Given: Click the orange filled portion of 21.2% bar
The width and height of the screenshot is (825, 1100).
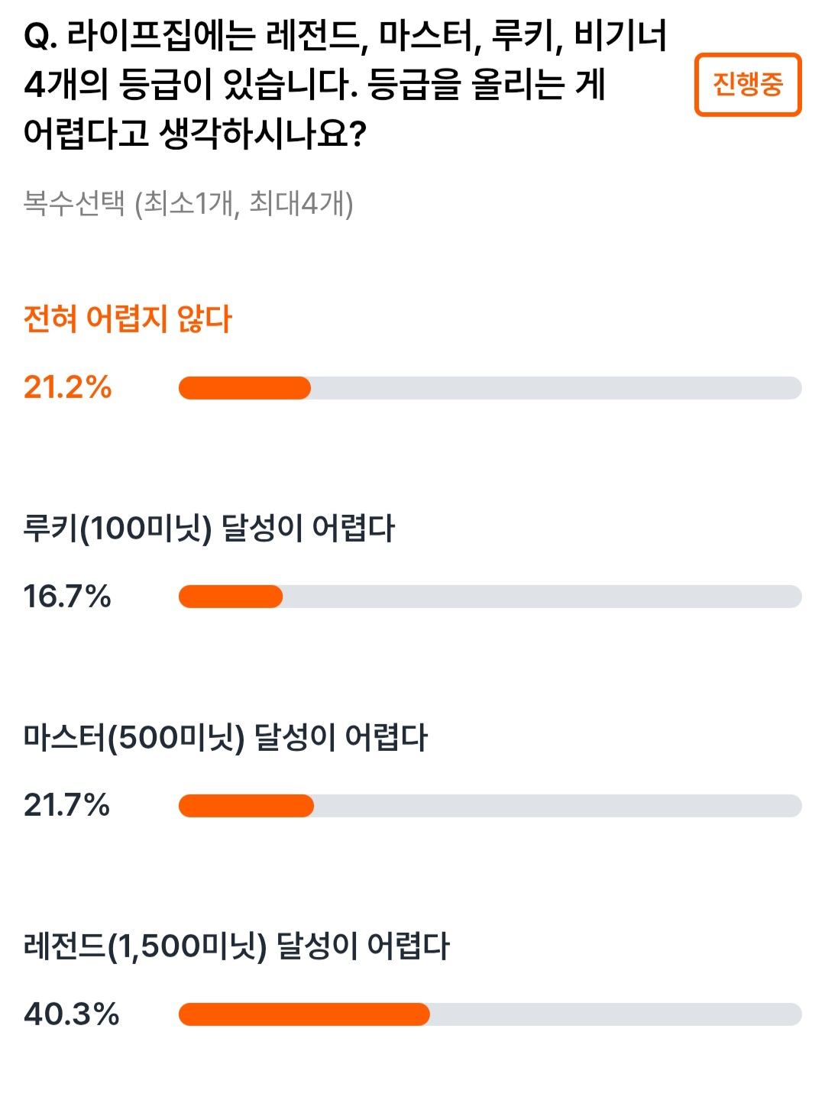Looking at the screenshot, I should click(244, 388).
